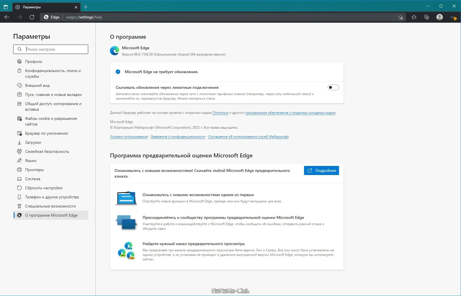Focus the Поиск настроек search field
The width and height of the screenshot is (461, 296).
click(x=51, y=49)
